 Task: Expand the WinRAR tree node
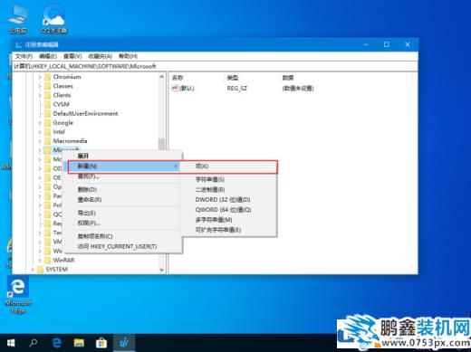[40, 260]
